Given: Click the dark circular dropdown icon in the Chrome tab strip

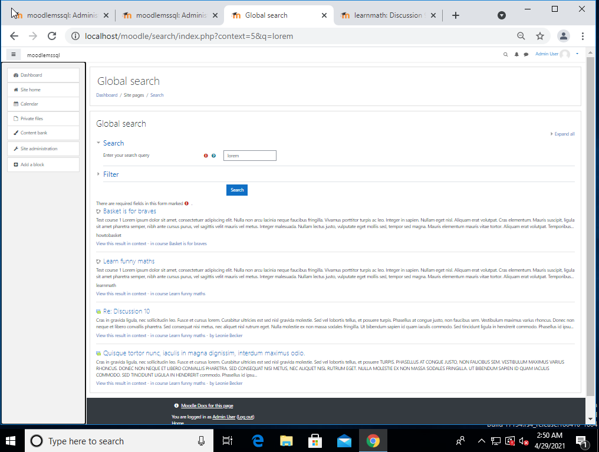Looking at the screenshot, I should (x=502, y=15).
